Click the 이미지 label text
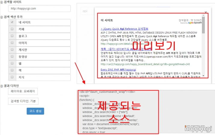Viewport: 215px width, 135px height. pos(23,43)
